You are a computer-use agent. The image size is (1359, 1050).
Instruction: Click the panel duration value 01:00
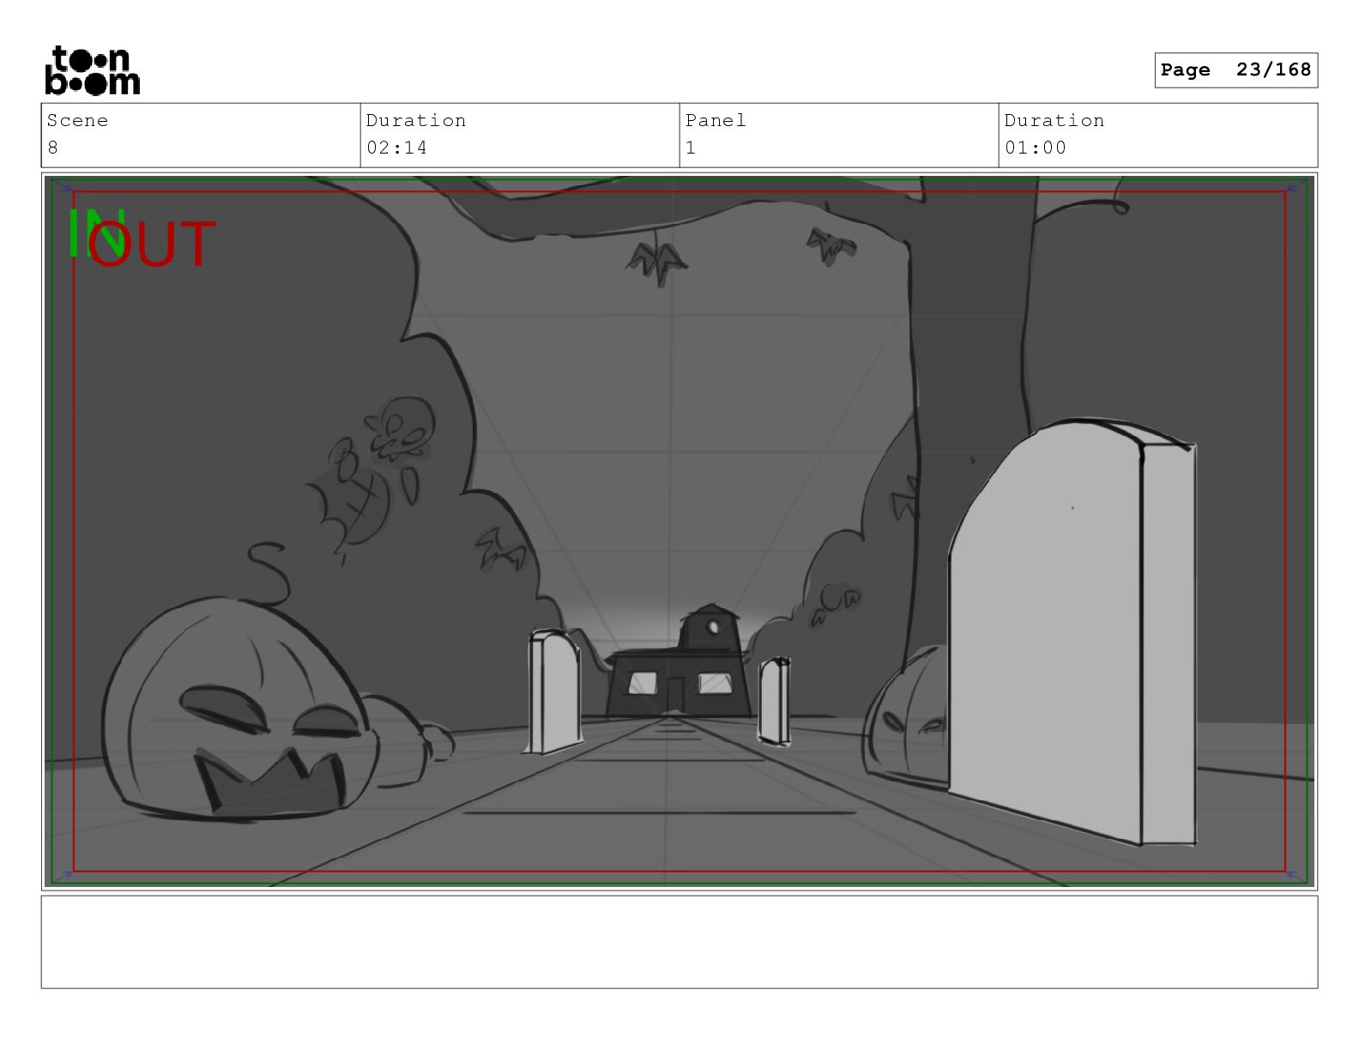tap(1036, 148)
